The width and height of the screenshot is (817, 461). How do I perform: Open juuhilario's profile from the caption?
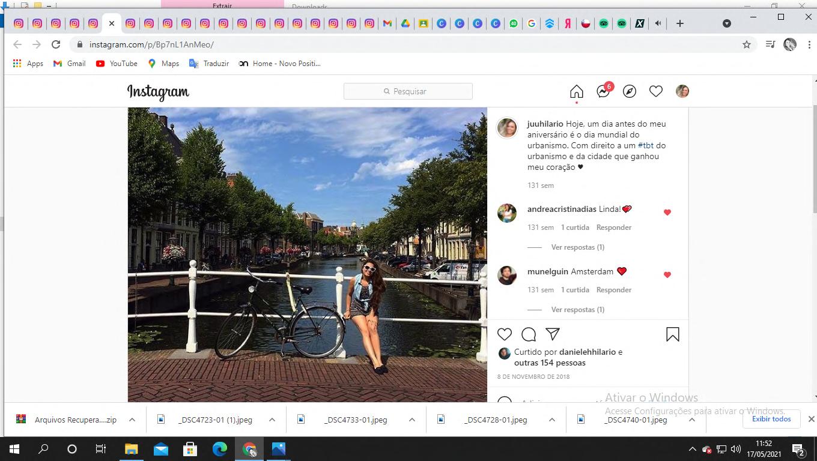click(x=545, y=124)
